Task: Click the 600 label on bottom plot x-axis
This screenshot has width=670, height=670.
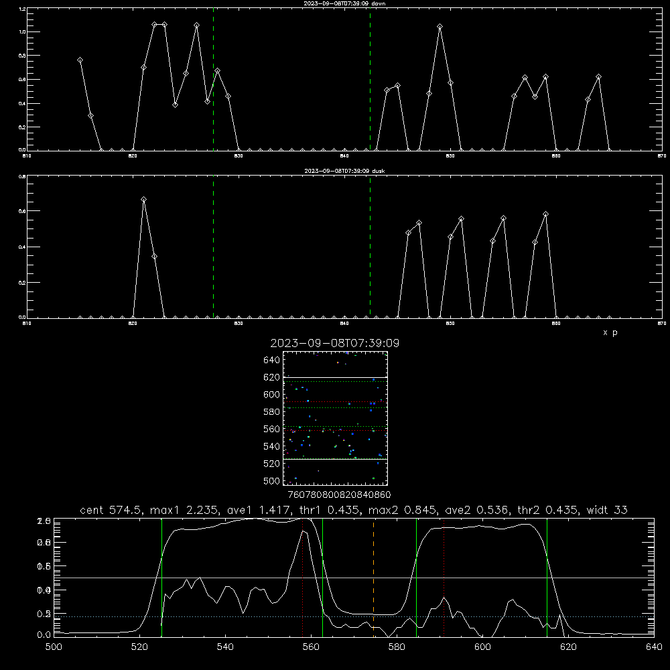Action: tap(482, 647)
